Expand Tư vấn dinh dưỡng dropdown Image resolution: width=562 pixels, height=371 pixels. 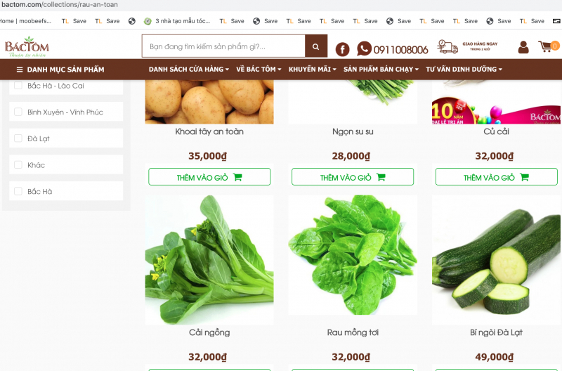pos(464,69)
